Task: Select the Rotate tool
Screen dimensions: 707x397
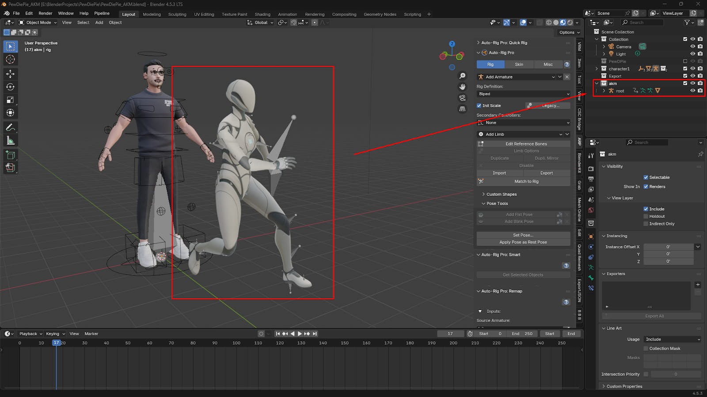Action: tap(10, 87)
